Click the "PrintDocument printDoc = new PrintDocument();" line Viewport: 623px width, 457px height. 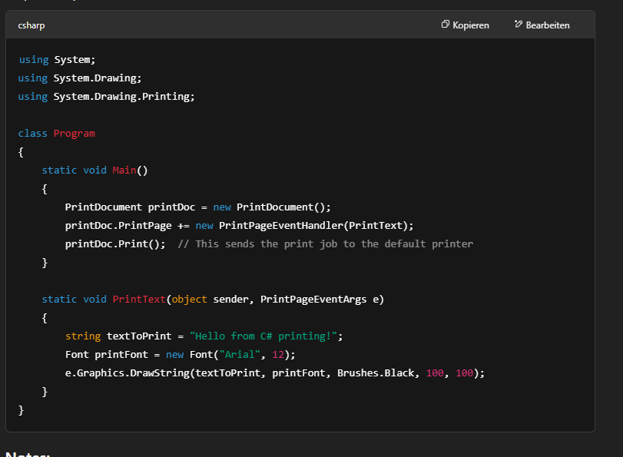point(198,207)
